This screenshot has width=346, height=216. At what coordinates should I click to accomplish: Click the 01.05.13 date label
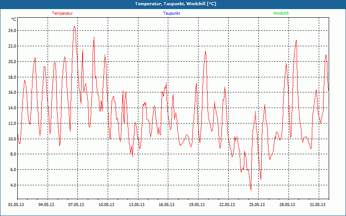tap(16, 205)
